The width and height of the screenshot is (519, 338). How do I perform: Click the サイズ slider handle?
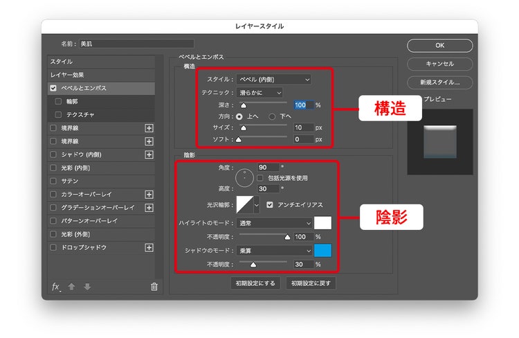(244, 128)
